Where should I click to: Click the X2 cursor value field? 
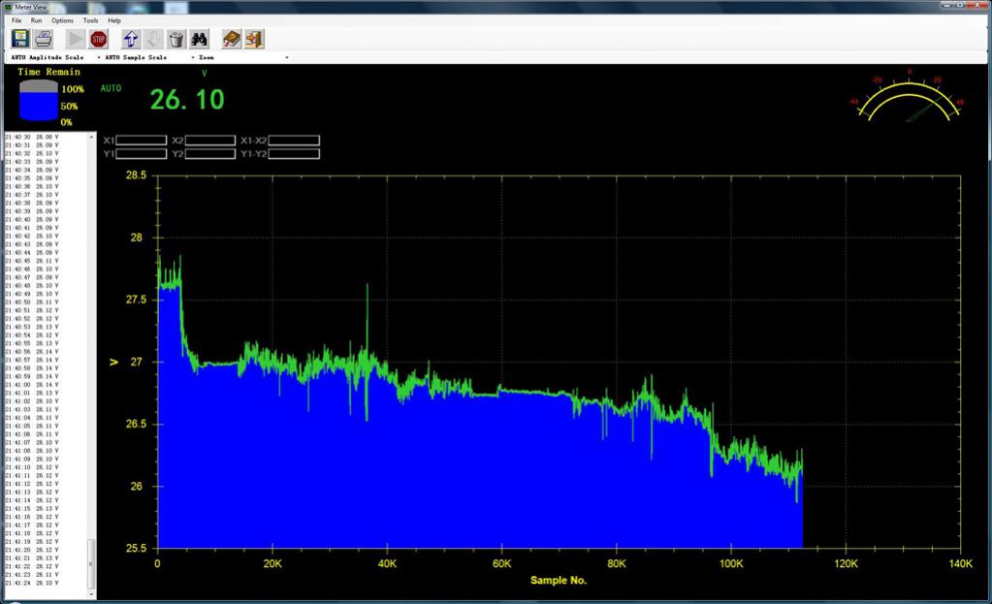(x=210, y=141)
